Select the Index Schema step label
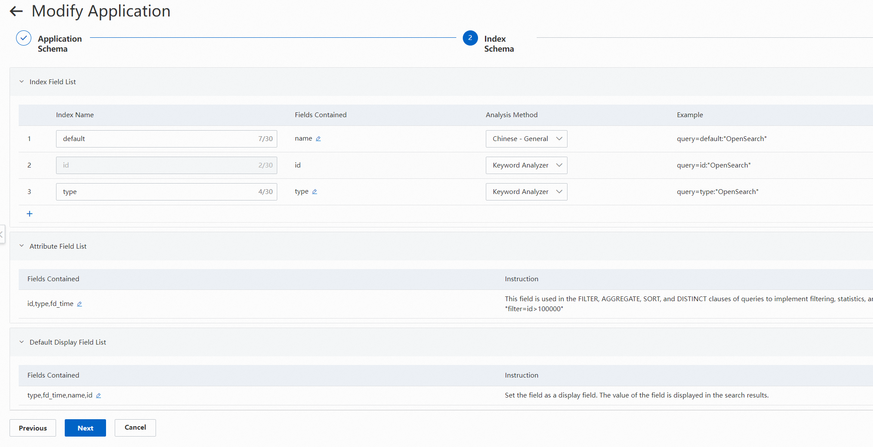 click(x=499, y=44)
